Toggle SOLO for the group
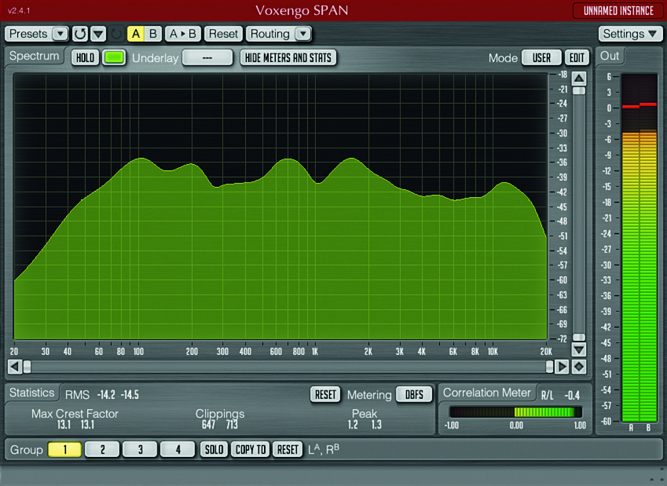The height and width of the screenshot is (486, 667). tap(214, 450)
